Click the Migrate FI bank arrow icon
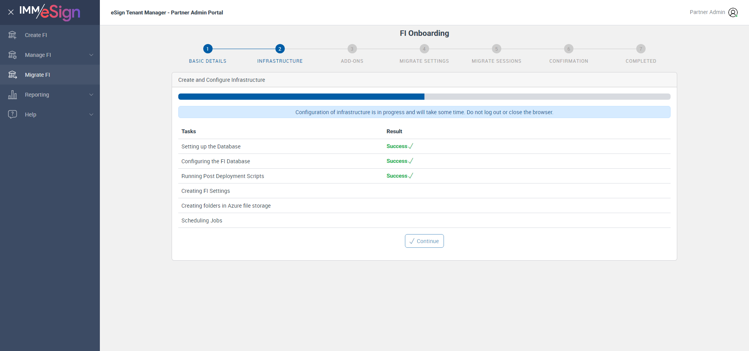The image size is (749, 351). pos(12,75)
